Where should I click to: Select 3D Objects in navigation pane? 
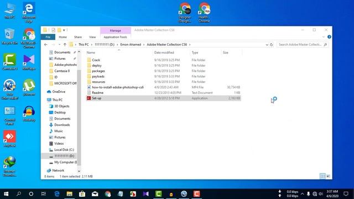coord(61,106)
